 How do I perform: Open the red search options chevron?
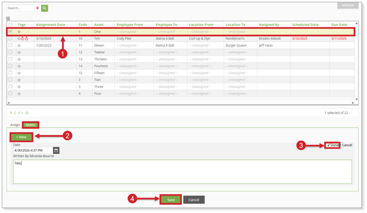(x=37, y=8)
